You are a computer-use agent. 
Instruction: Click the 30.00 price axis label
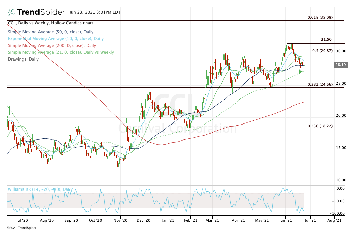point(341,51)
